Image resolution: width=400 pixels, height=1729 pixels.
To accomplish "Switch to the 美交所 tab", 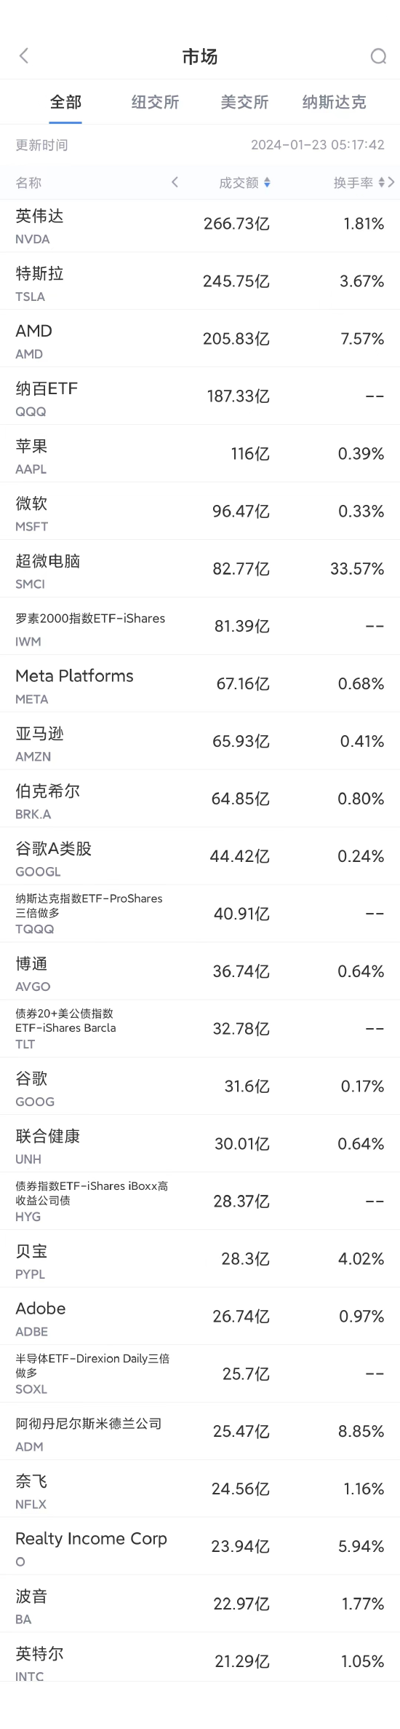I will 244,102.
